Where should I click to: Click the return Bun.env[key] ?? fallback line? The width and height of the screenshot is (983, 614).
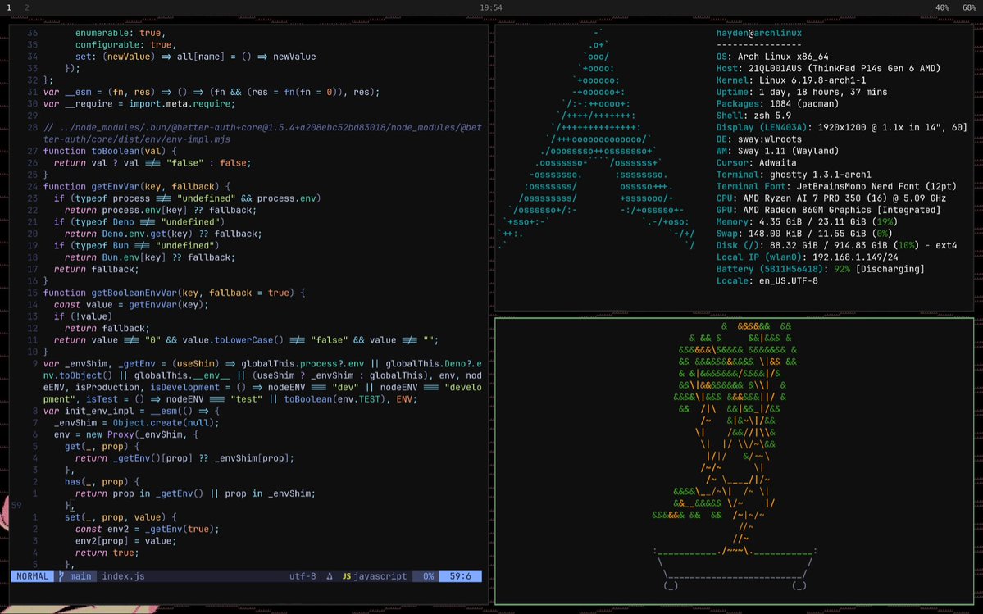(x=150, y=257)
